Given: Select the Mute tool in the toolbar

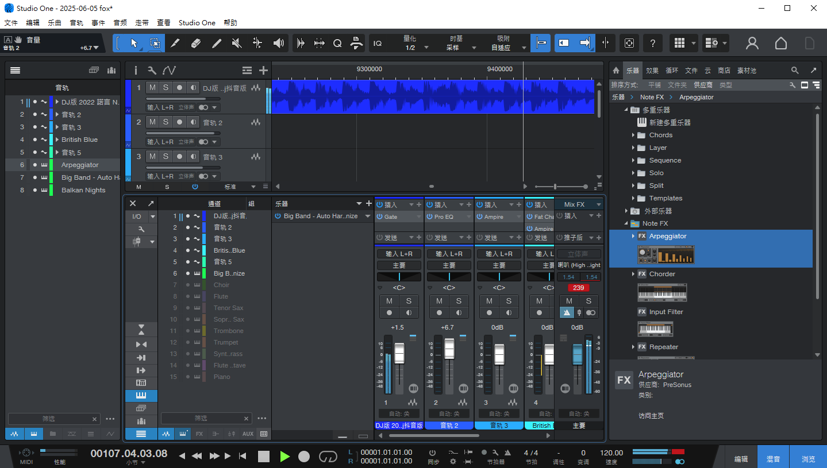Looking at the screenshot, I should tap(237, 43).
